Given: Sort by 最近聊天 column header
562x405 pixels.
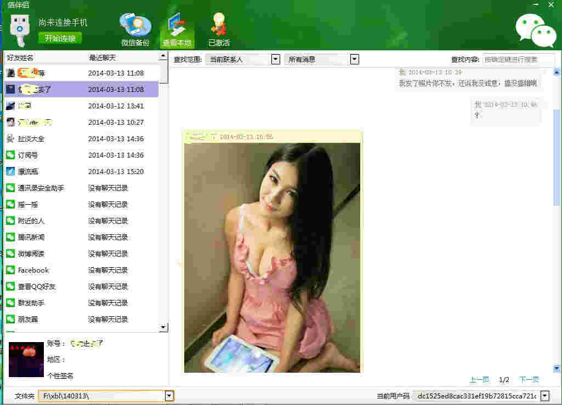Looking at the screenshot, I should tap(102, 57).
